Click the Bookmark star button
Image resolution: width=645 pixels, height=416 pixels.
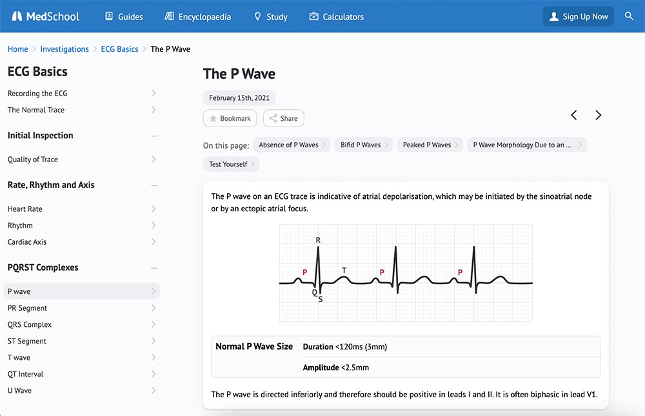230,118
